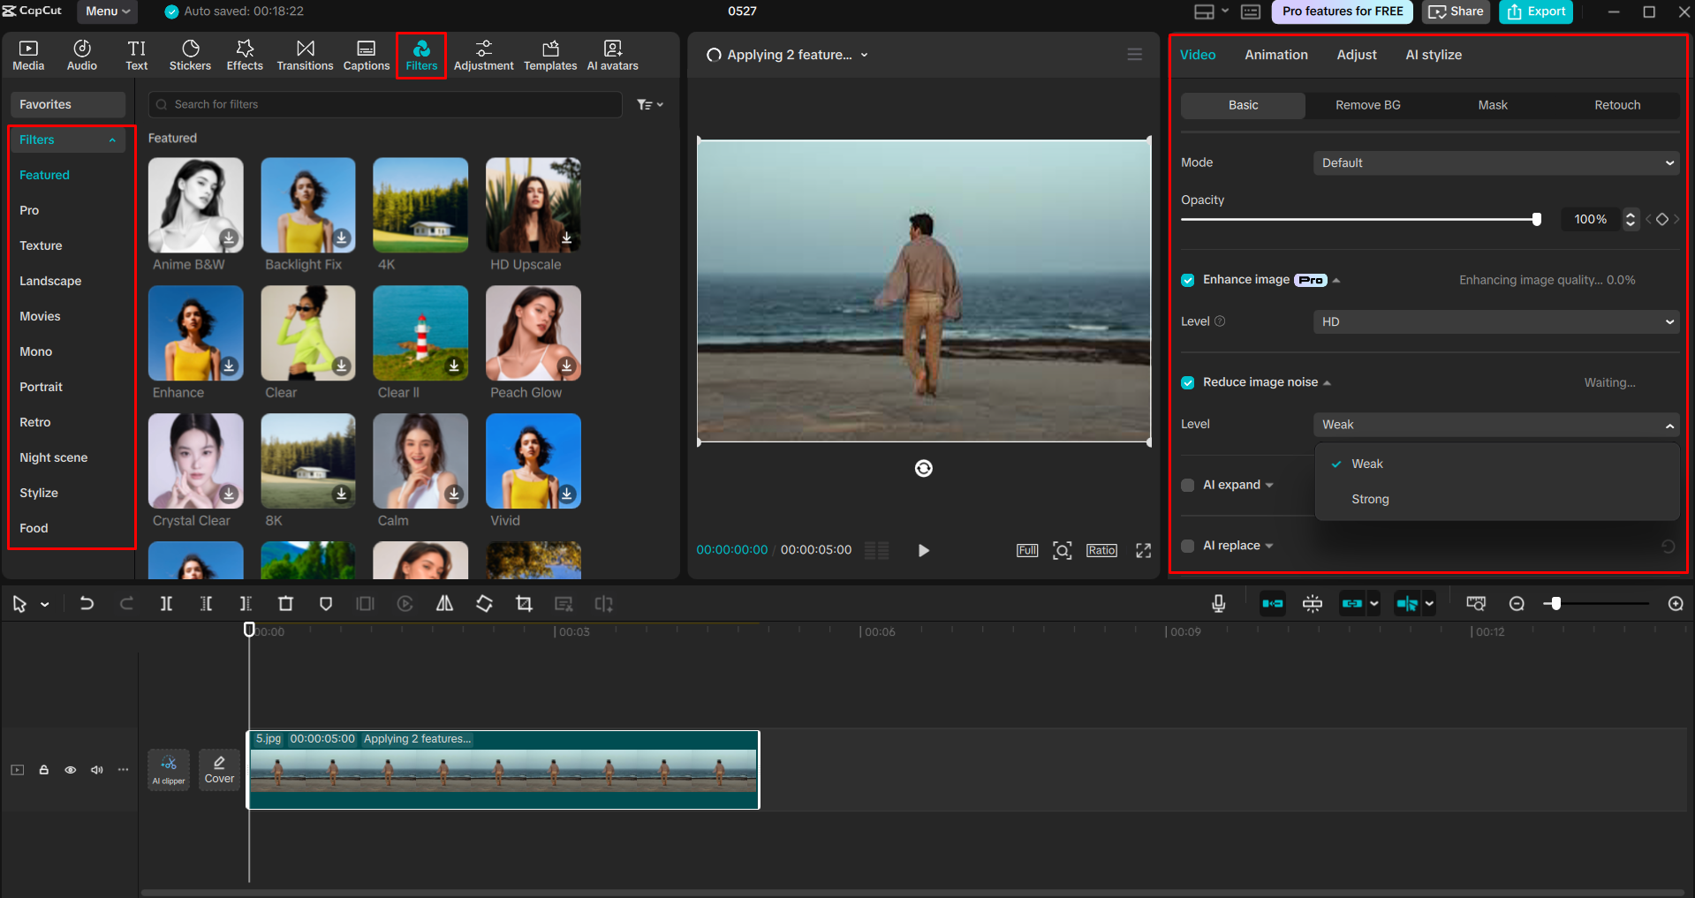Screen dimensions: 1695x898
Task: Open the Stickers panel
Action: [x=190, y=54]
